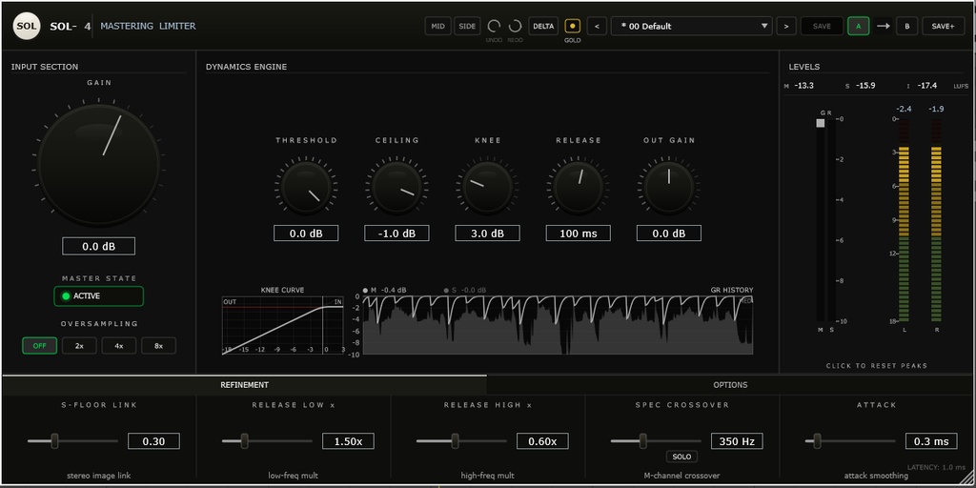Image resolution: width=976 pixels, height=488 pixels.
Task: Click the OUT GAIN knob
Action: (x=669, y=187)
